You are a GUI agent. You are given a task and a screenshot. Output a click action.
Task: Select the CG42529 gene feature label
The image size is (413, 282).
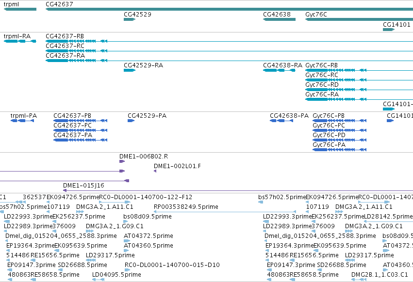pyautogui.click(x=137, y=14)
